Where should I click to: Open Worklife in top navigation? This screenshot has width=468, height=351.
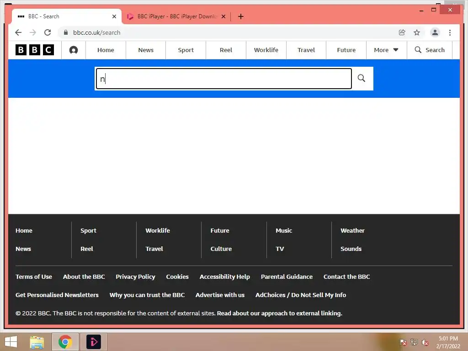[x=266, y=50]
